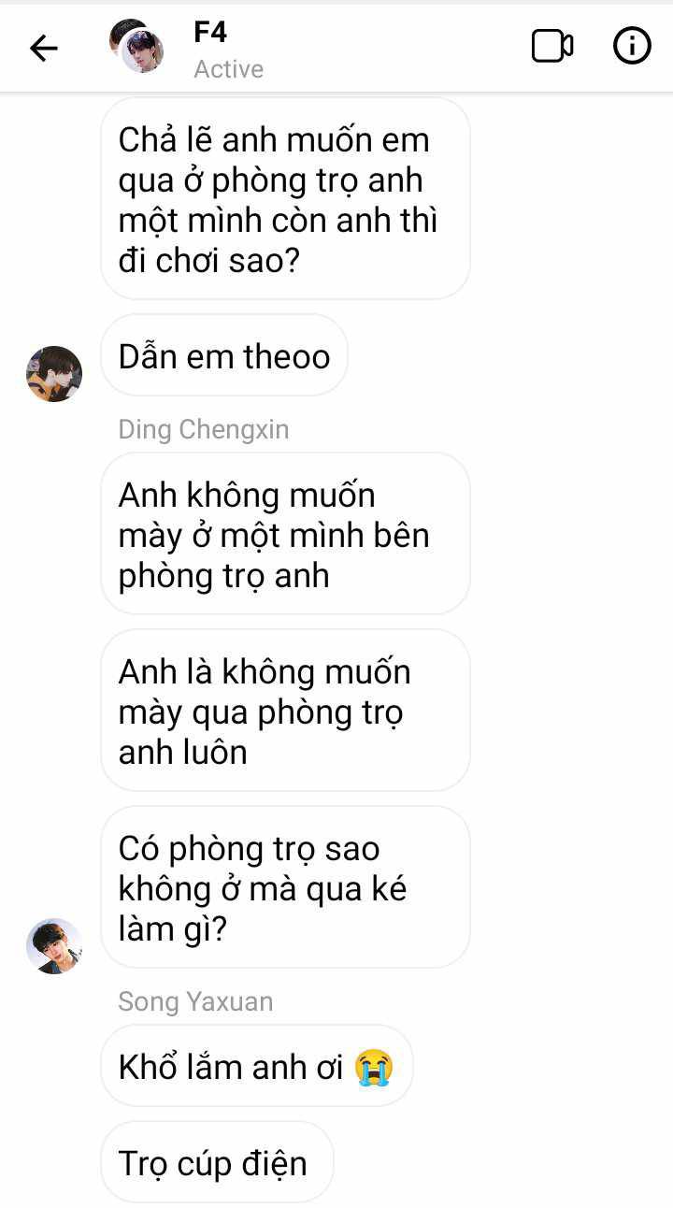
Task: Open the F4 group avatar
Action: [x=136, y=46]
